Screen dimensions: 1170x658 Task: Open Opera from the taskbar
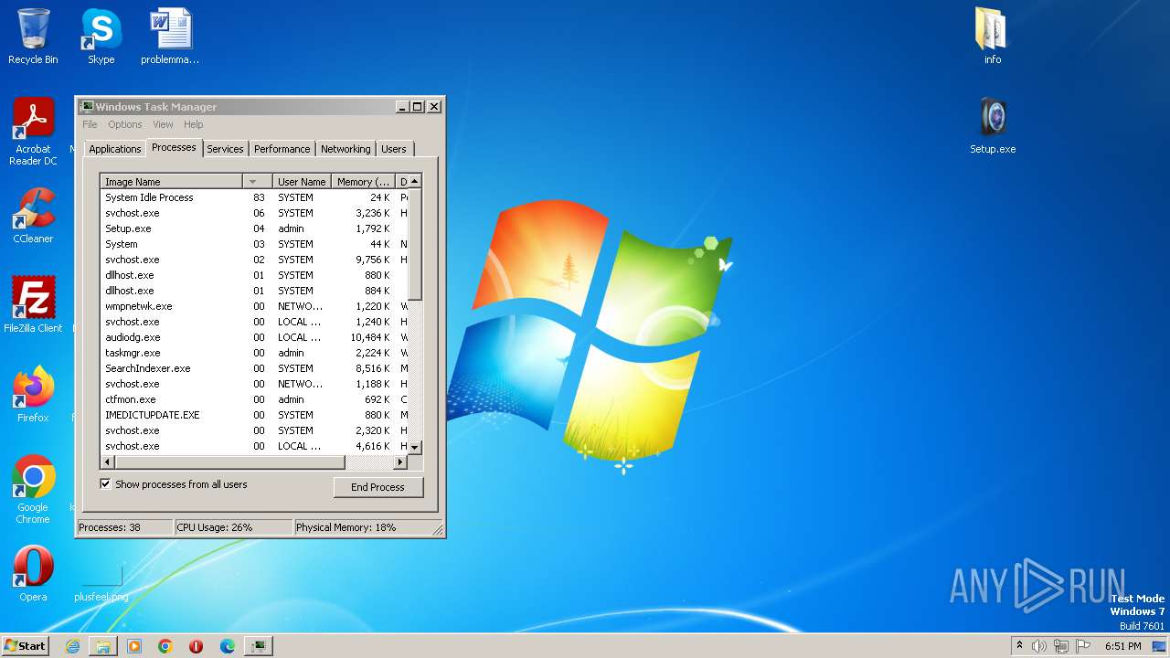click(x=197, y=646)
